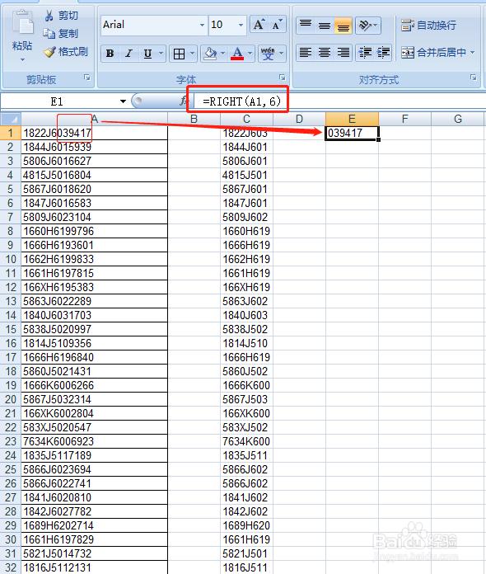Open the font size 10 dropdown
This screenshot has height=574, width=486.
click(241, 25)
